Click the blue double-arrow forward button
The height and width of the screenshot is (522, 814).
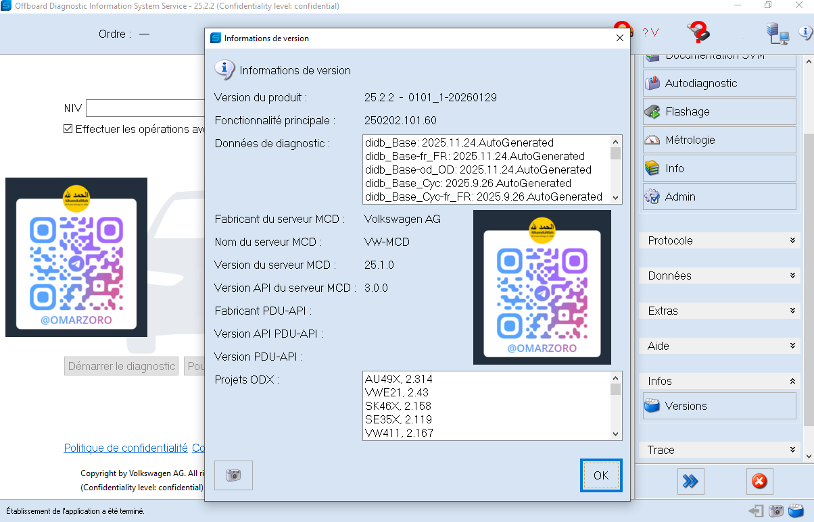[x=690, y=481]
